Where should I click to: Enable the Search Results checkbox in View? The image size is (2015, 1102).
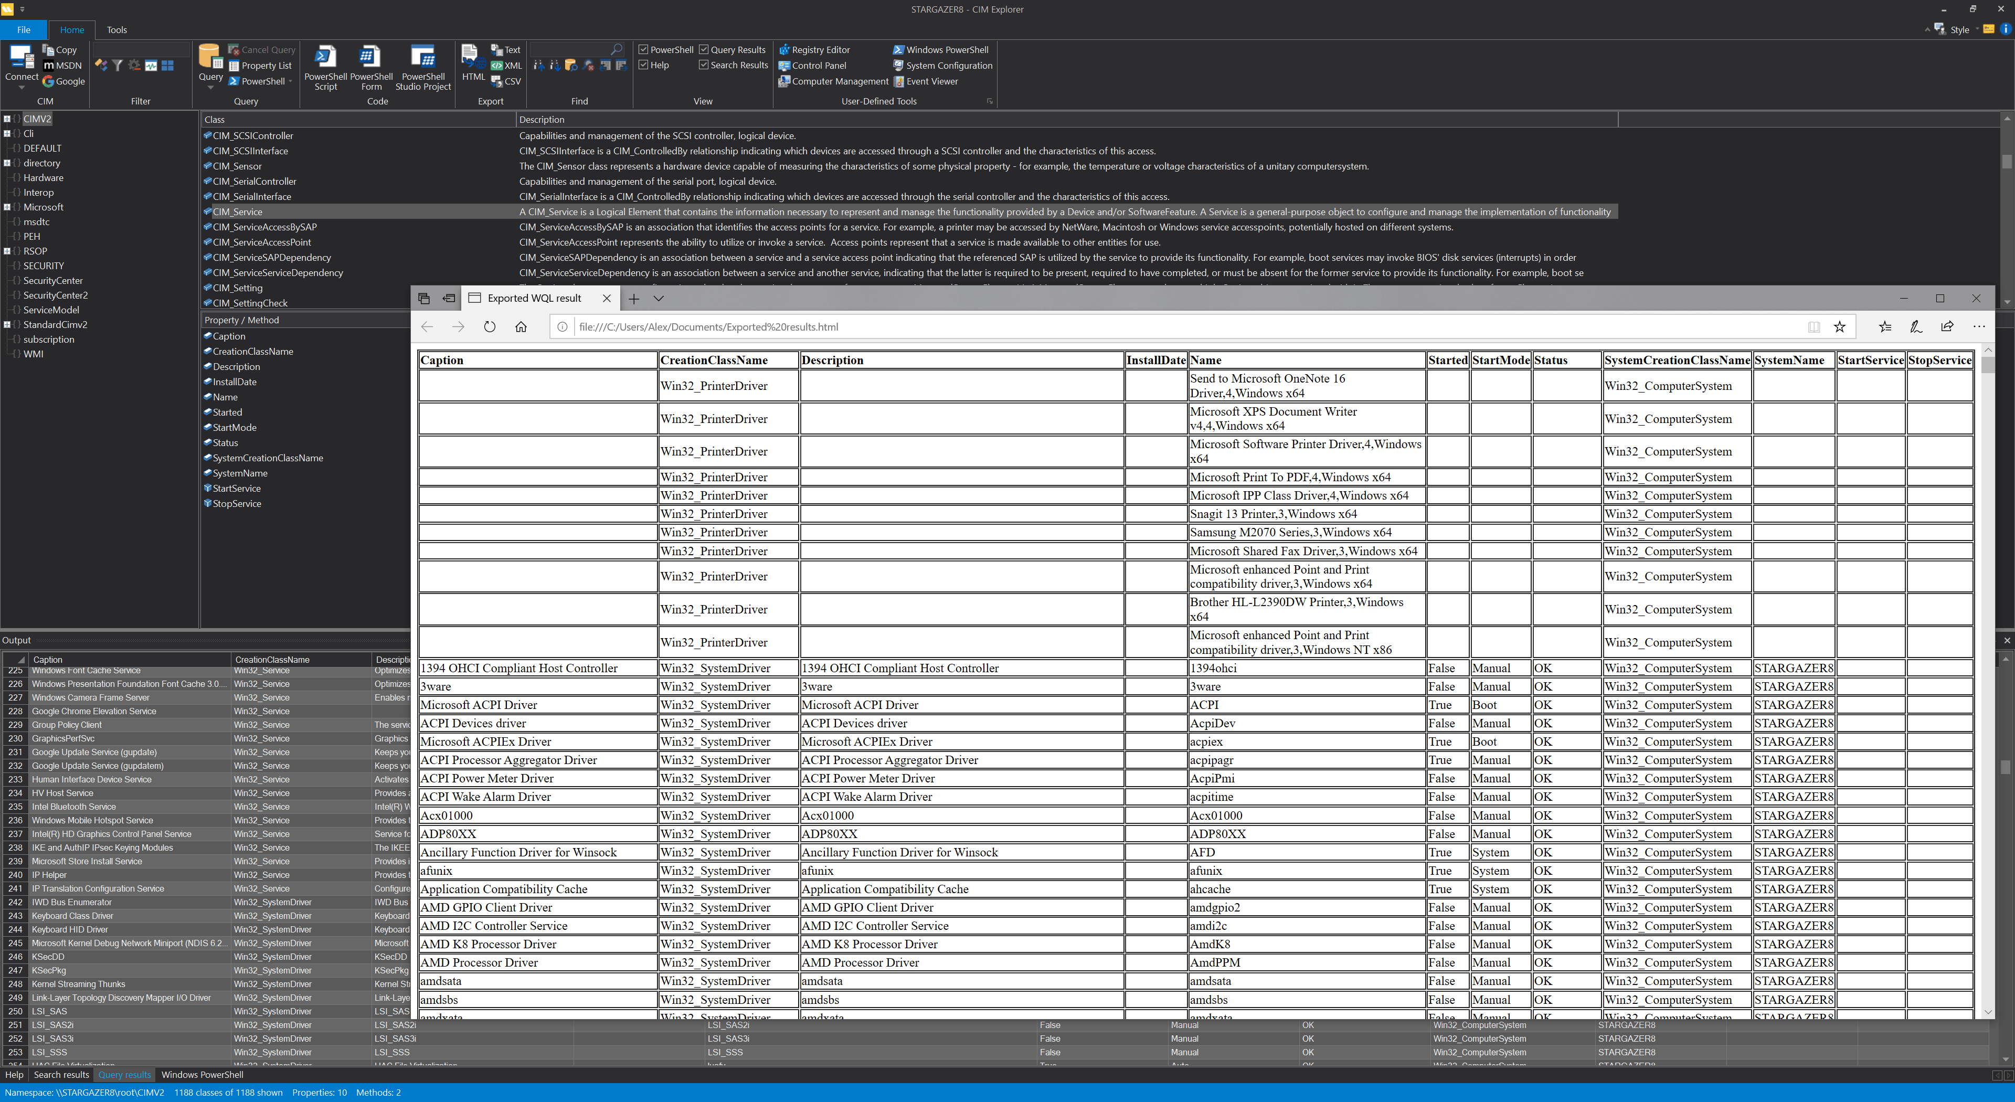point(703,65)
